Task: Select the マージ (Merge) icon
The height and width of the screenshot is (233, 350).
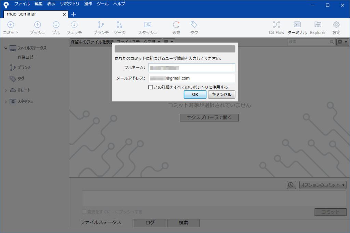Action: [x=120, y=27]
